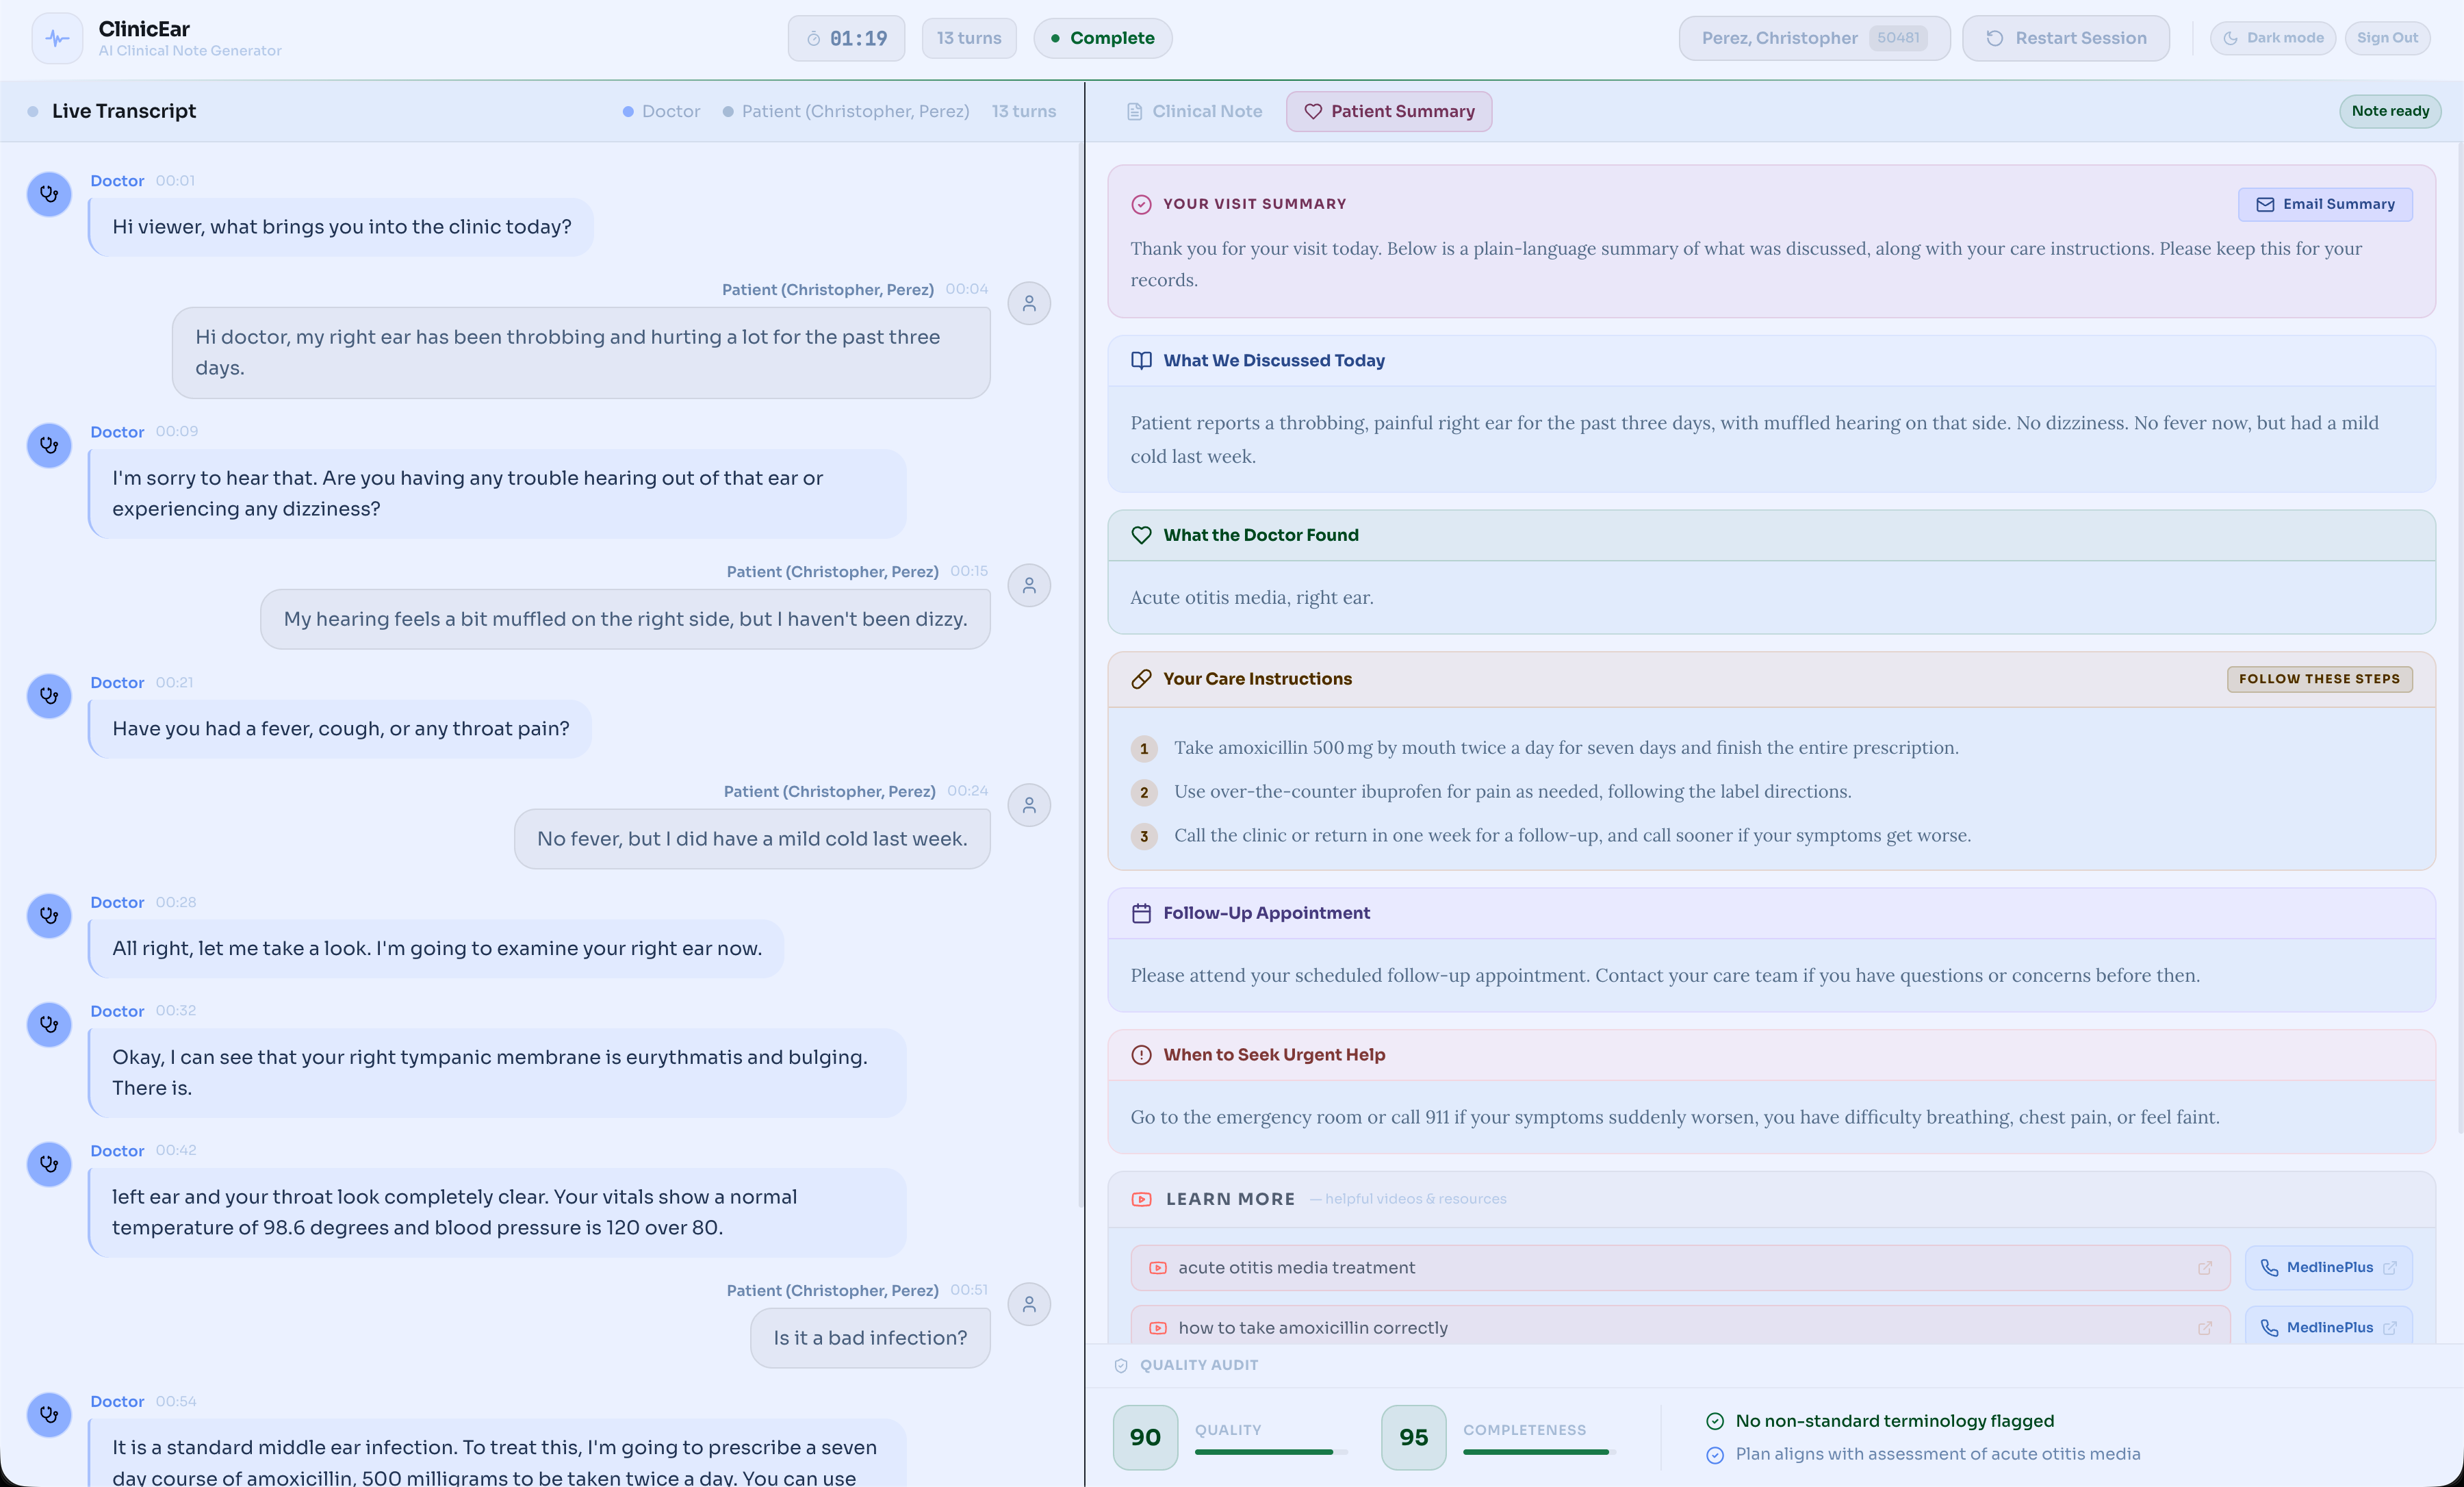Image resolution: width=2464 pixels, height=1487 pixels.
Task: Open the Perez, Christopher patient selector
Action: point(1813,38)
